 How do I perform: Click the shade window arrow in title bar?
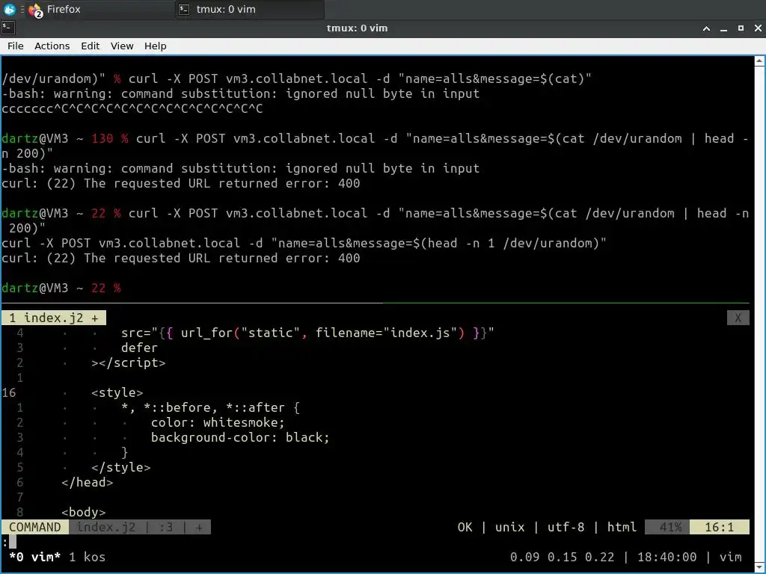pyautogui.click(x=706, y=28)
